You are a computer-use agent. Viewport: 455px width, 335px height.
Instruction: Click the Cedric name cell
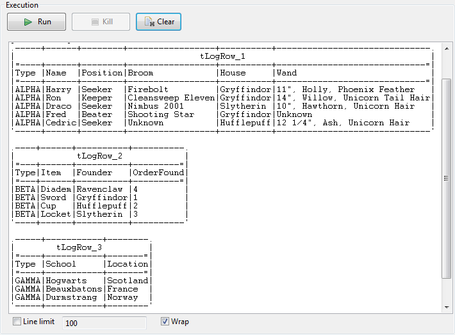click(x=61, y=123)
